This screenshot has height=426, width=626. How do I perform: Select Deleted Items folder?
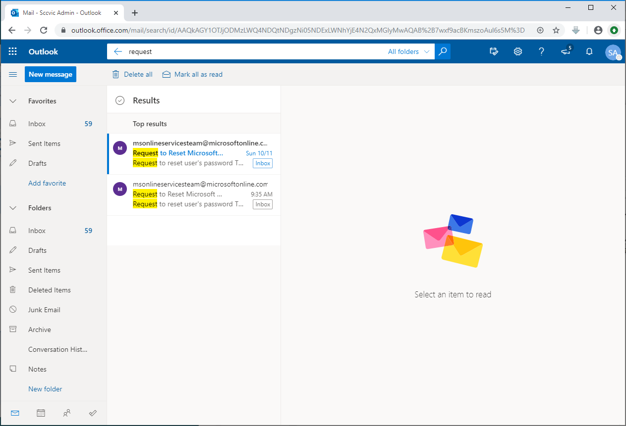(49, 290)
